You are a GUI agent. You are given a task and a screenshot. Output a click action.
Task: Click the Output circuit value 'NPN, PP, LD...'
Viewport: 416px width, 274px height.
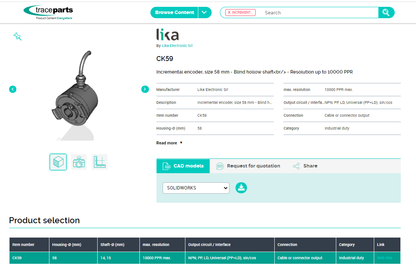[x=358, y=102]
